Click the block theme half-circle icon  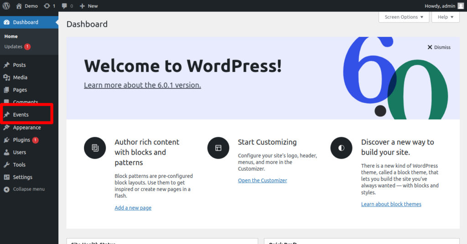click(x=341, y=148)
